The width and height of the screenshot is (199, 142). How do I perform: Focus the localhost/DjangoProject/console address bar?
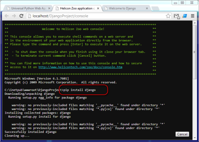(96, 16)
